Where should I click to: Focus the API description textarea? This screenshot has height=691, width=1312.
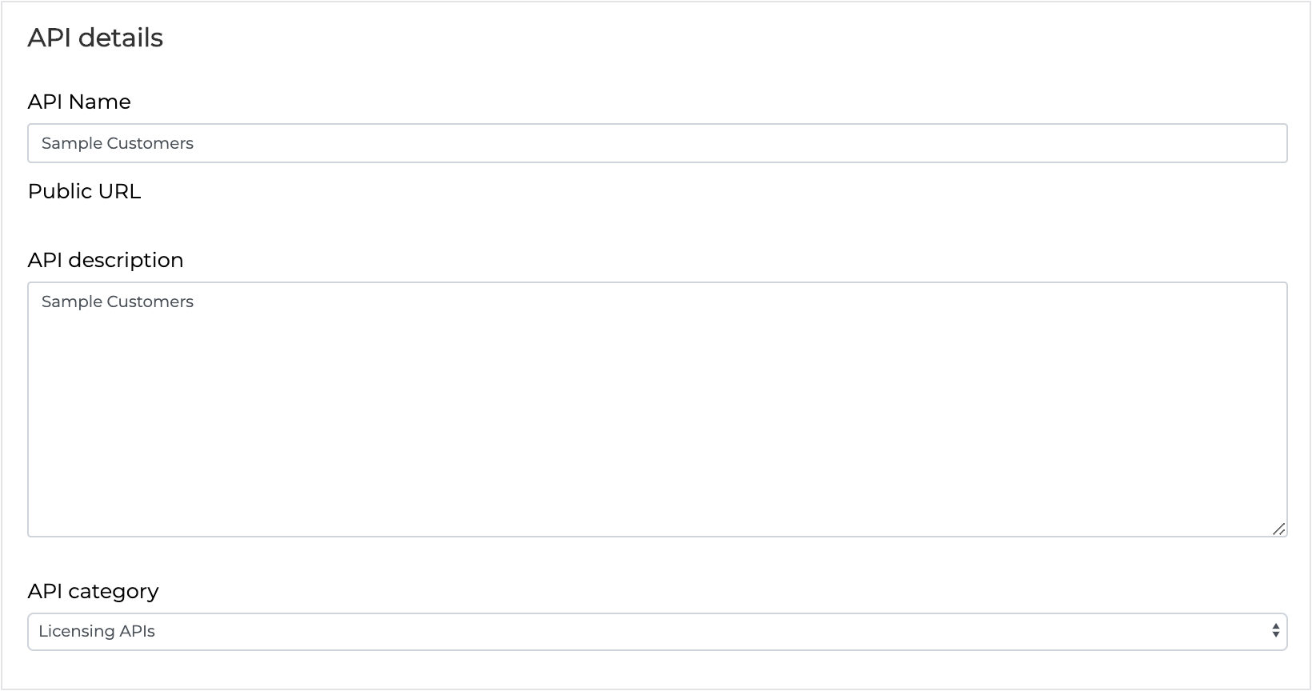point(657,409)
